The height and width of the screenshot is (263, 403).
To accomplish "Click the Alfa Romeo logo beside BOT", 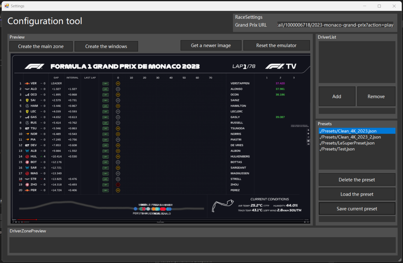I will [27, 162].
